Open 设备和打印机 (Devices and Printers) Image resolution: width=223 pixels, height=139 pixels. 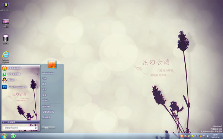(x=48, y=112)
